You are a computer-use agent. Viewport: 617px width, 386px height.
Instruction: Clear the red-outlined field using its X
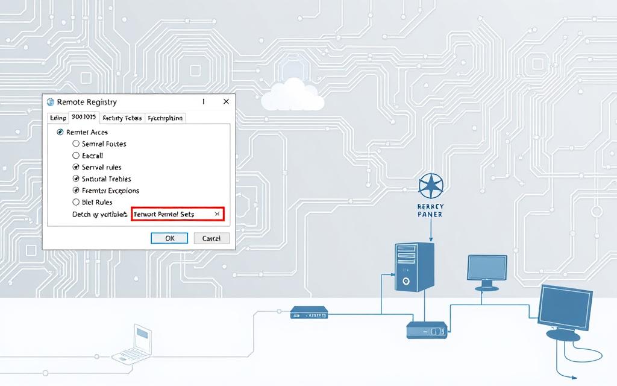(x=217, y=214)
